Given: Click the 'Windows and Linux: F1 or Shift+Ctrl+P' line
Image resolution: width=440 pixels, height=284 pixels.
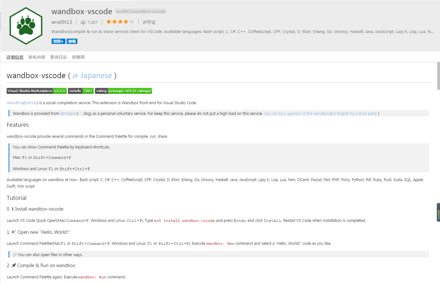Looking at the screenshot, I should 51,169.
